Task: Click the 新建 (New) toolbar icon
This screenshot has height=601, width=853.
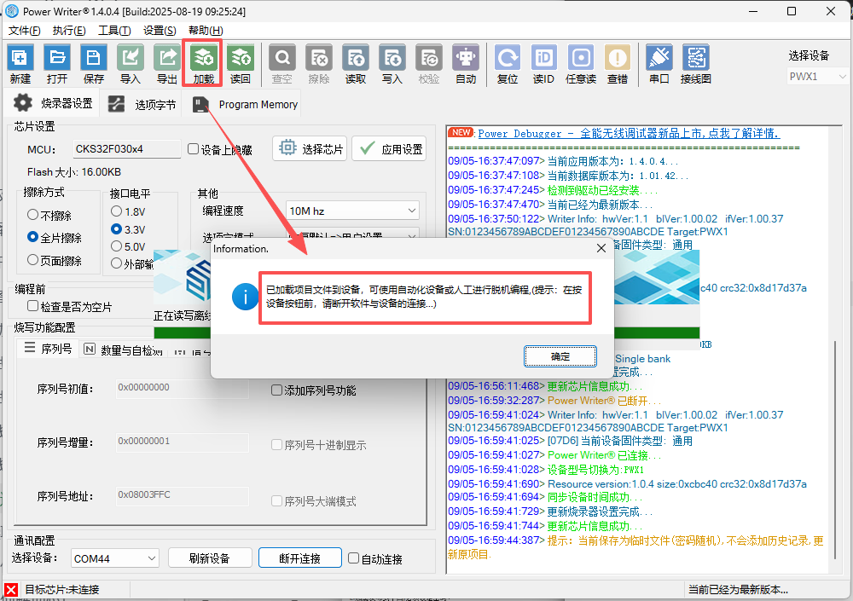Action: pos(20,64)
